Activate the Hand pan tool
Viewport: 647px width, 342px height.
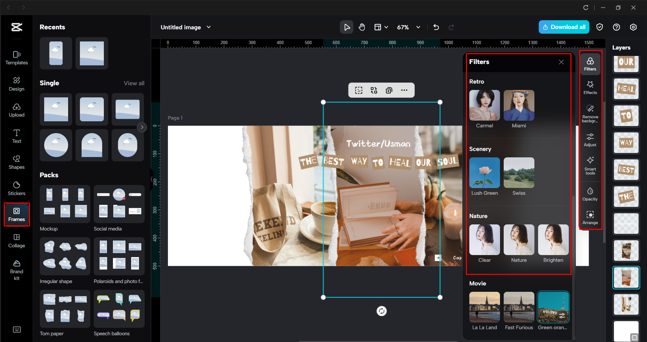click(362, 27)
